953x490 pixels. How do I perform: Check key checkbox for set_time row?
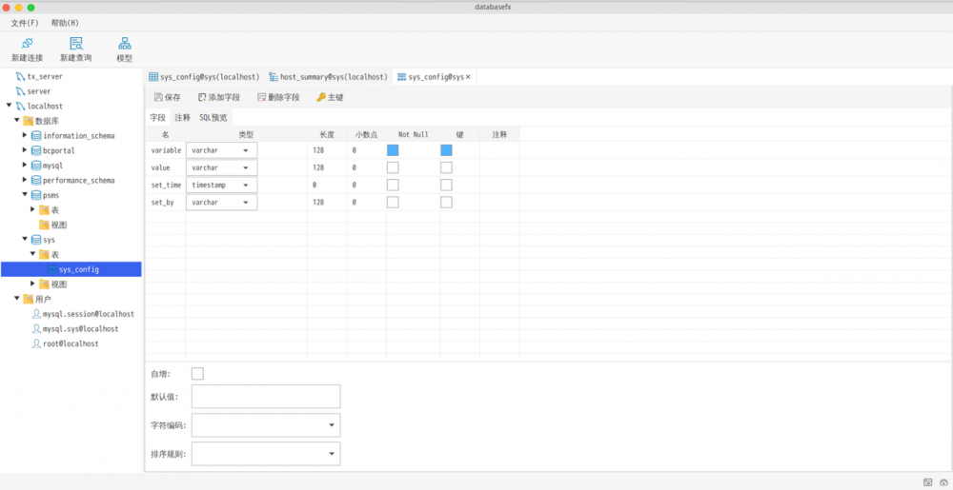(x=446, y=185)
